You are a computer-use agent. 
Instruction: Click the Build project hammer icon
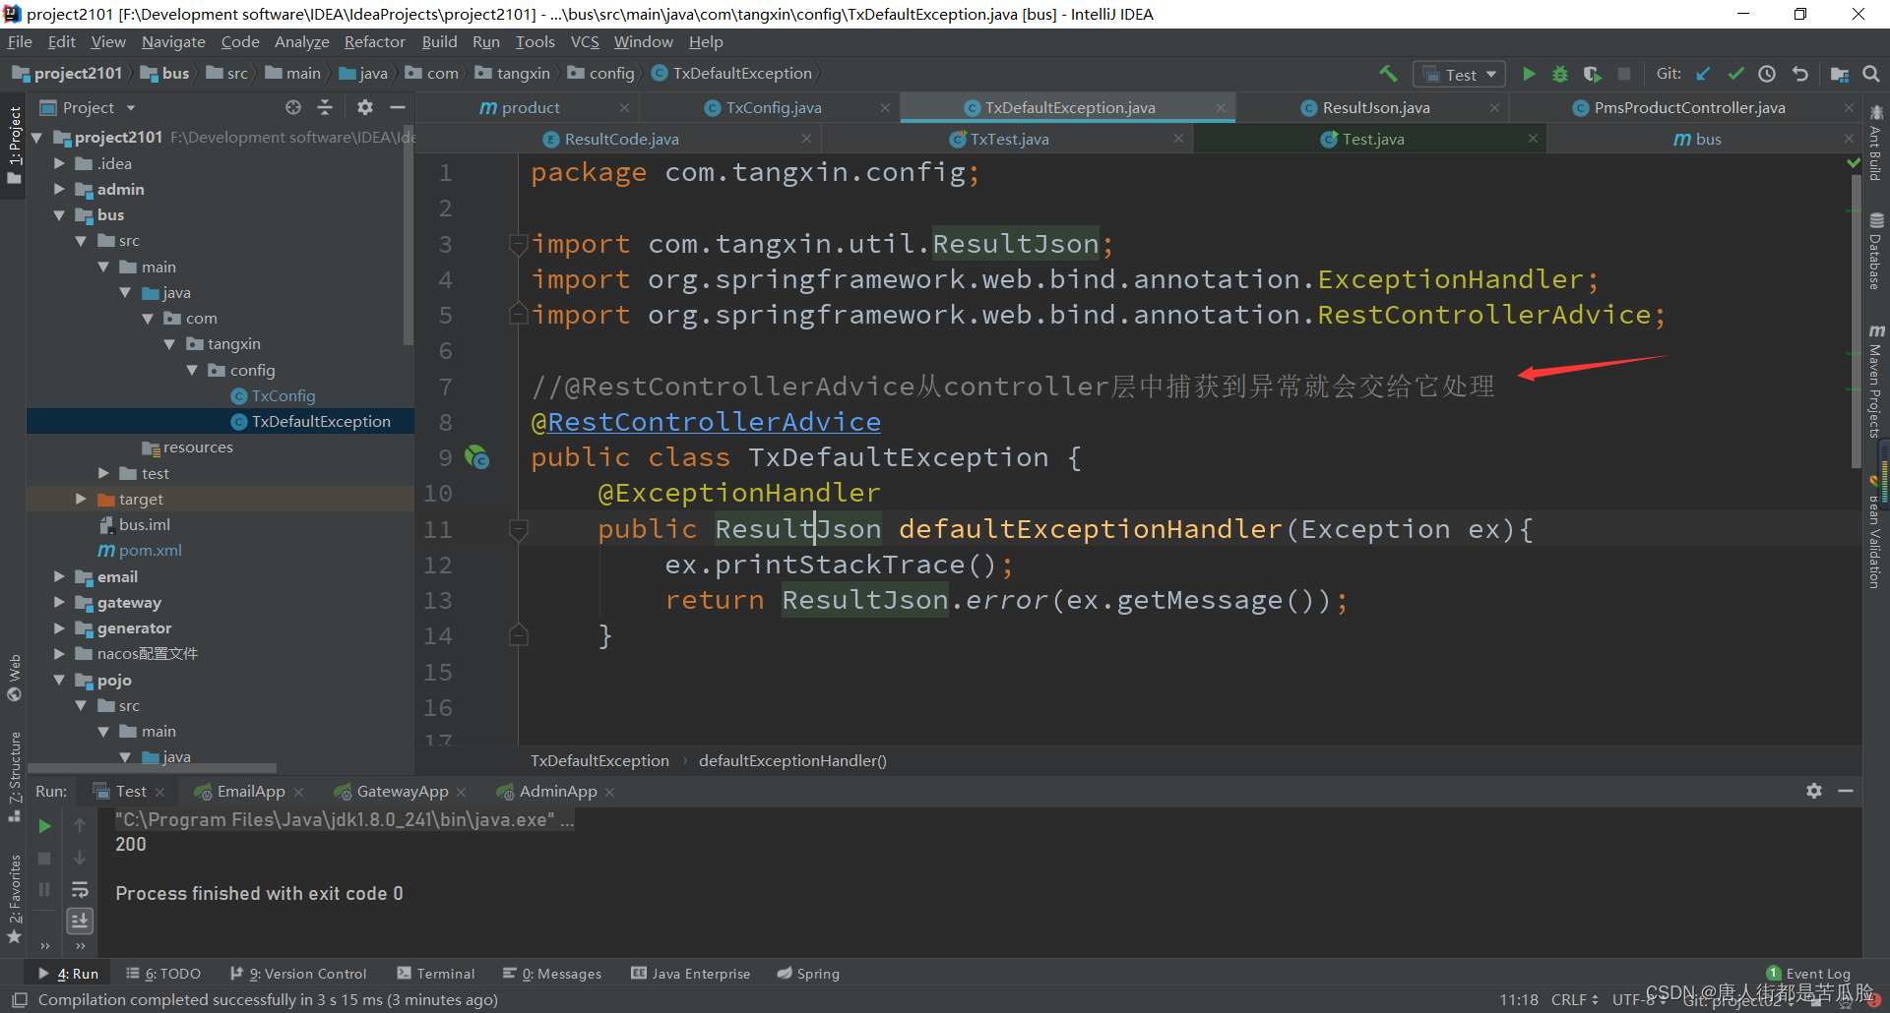tap(1388, 74)
